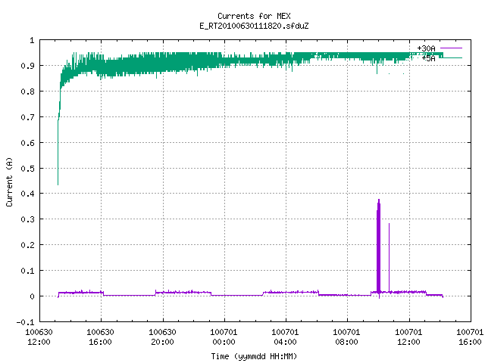Click x-axis label 100701 12:00
The width and height of the screenshot is (485, 363).
click(408, 337)
